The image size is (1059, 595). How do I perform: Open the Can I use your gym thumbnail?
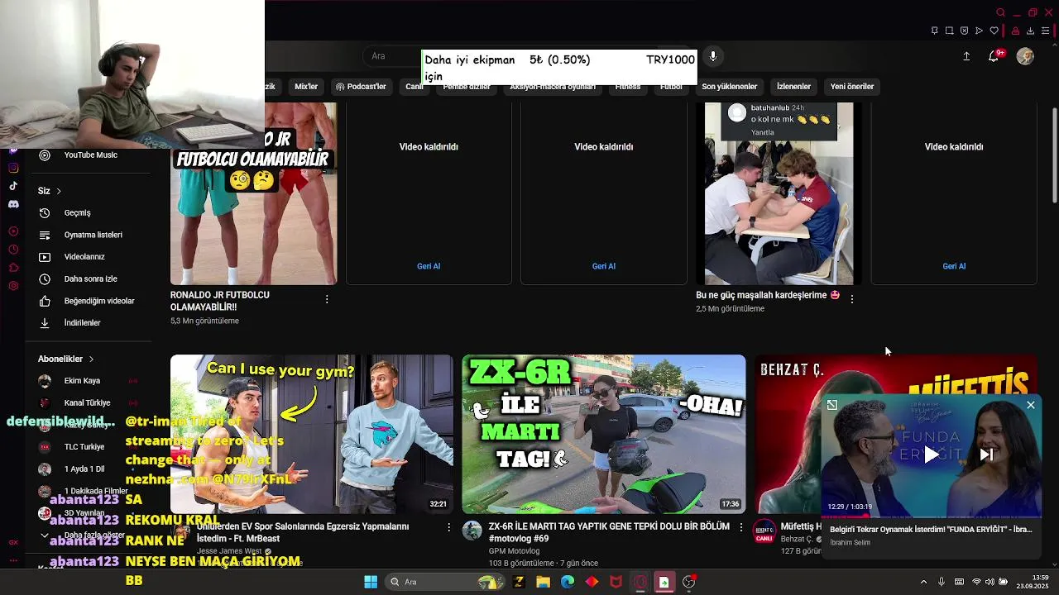(312, 434)
